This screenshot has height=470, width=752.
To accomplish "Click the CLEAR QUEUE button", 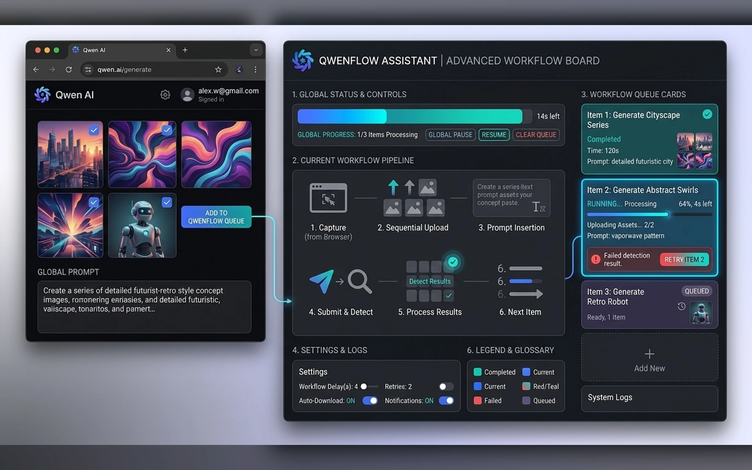I will tap(536, 135).
